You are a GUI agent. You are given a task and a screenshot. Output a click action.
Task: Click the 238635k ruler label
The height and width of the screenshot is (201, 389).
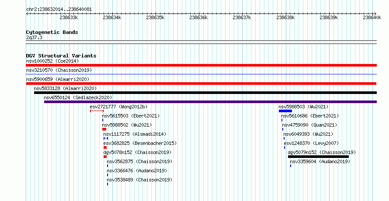(155, 17)
